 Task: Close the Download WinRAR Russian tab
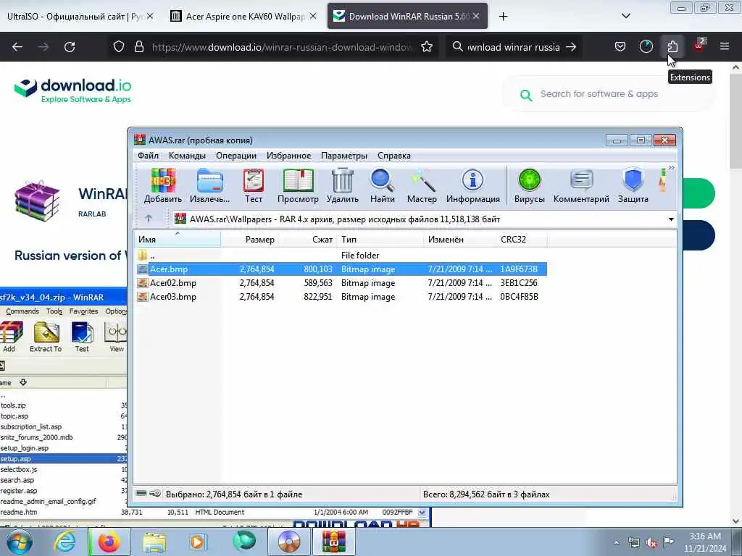point(476,16)
